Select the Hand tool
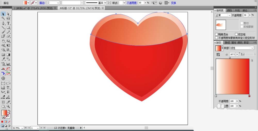The image size is (258, 131). [x=3, y=107]
